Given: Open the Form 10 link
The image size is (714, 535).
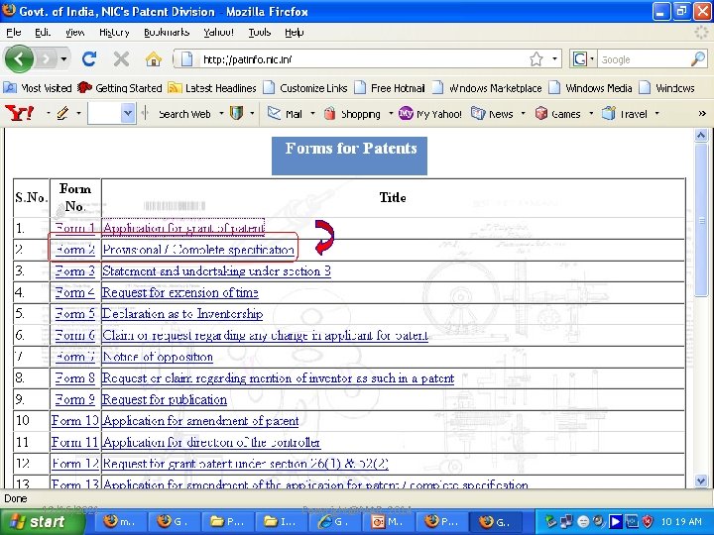Looking at the screenshot, I should click(x=75, y=421).
